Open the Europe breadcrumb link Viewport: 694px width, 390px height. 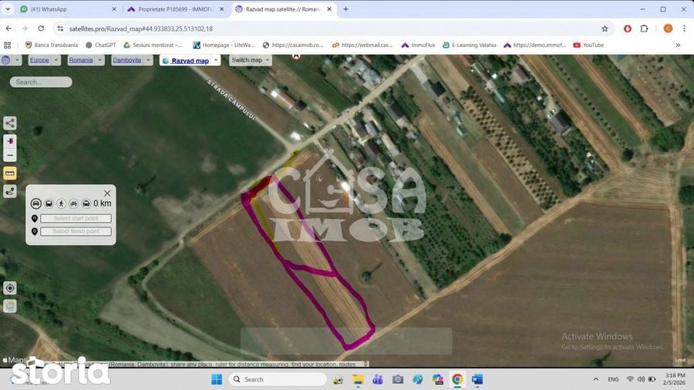(39, 60)
